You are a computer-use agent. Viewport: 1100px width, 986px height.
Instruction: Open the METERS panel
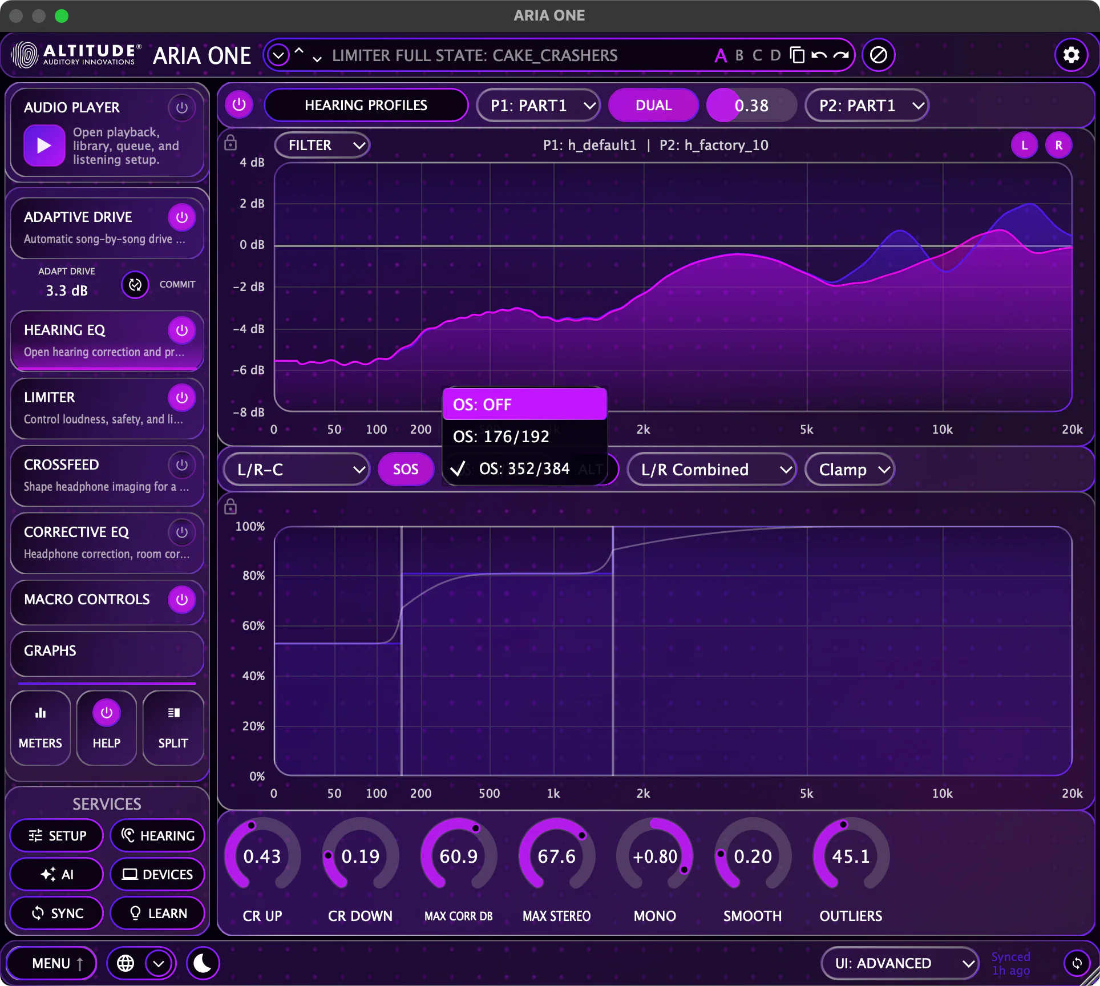coord(41,728)
